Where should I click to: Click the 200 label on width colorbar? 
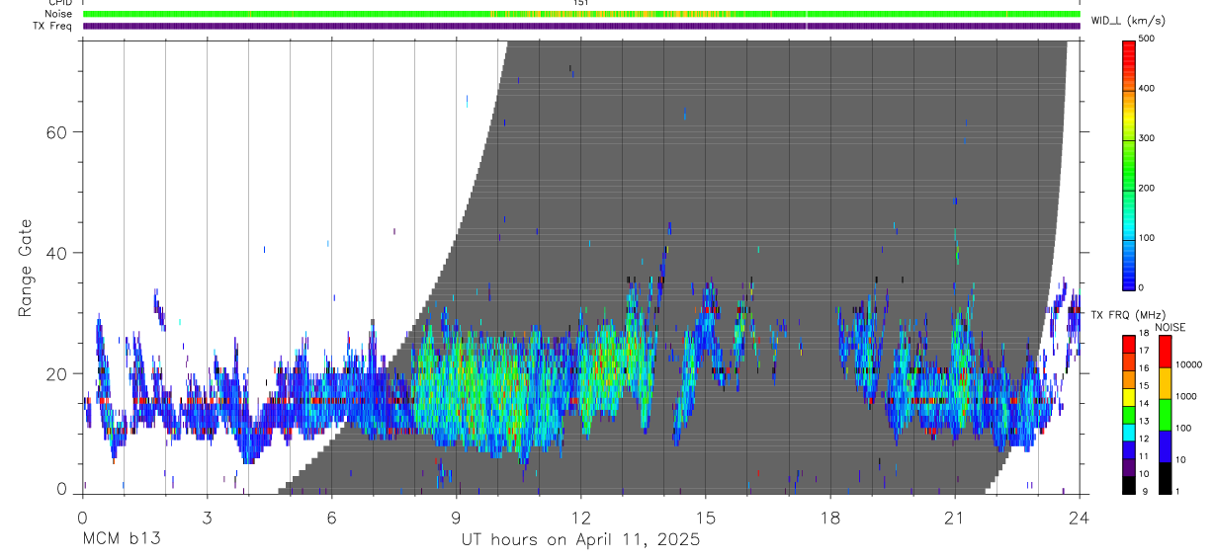[1147, 188]
